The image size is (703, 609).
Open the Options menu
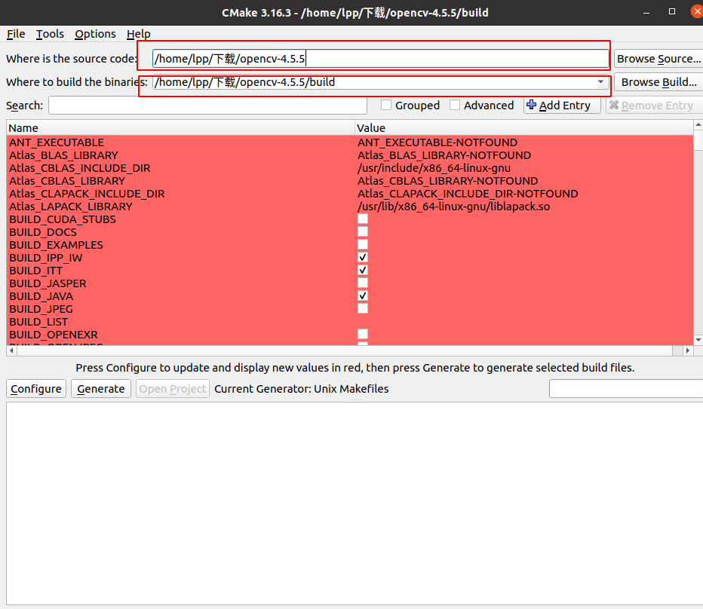pyautogui.click(x=95, y=34)
